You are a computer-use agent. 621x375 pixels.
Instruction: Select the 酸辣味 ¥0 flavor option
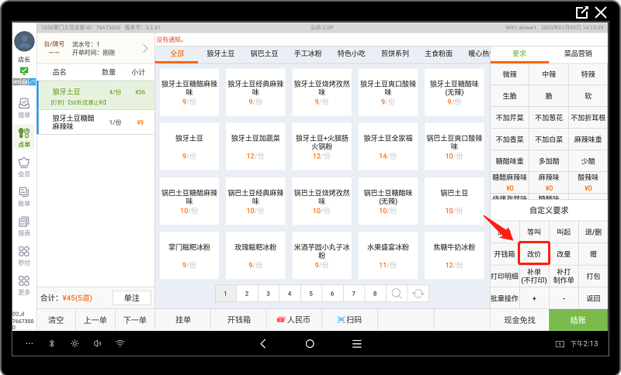click(x=588, y=182)
